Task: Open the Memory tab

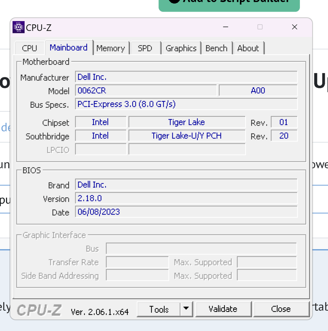Action: click(x=111, y=48)
